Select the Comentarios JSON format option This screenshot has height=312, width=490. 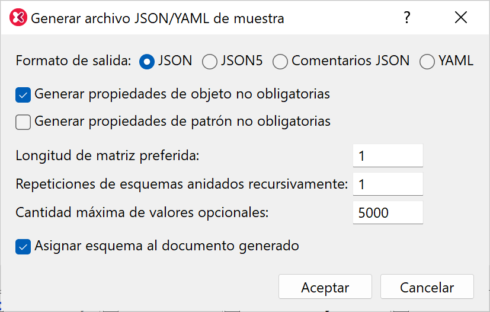coord(280,61)
